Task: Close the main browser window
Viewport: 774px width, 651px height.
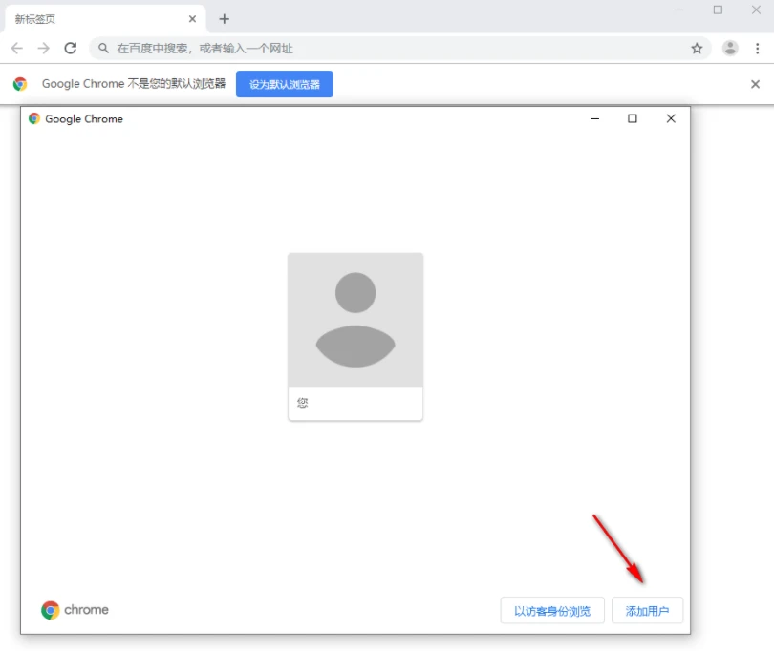Action: pyautogui.click(x=756, y=10)
